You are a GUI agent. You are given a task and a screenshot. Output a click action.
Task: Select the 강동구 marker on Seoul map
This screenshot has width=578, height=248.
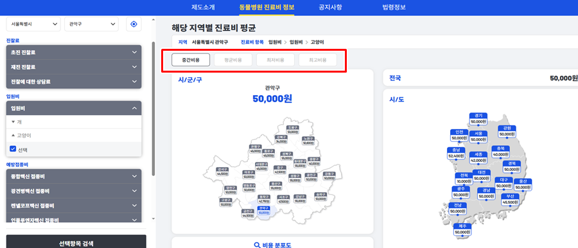329,175
